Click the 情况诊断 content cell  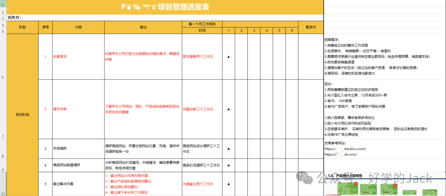tap(78, 109)
